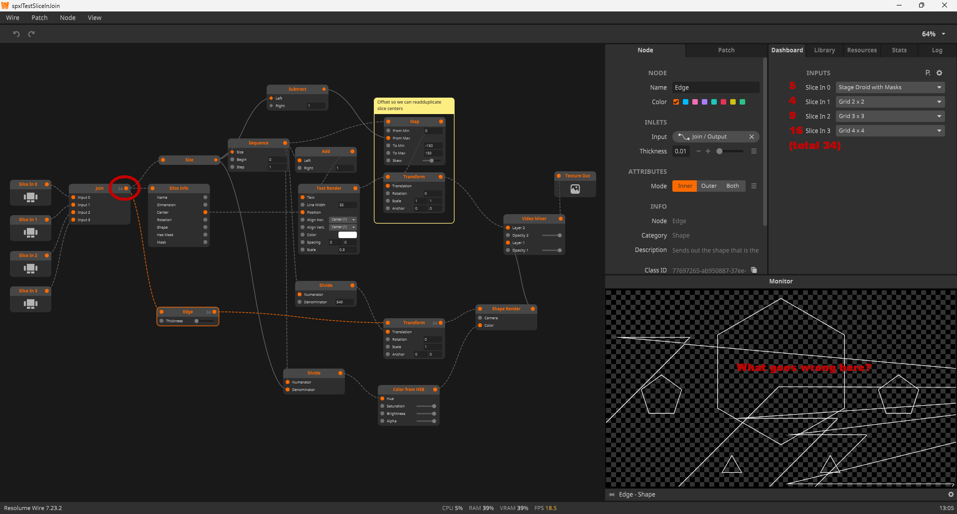Open the Patch menu in the menu bar
This screenshot has width=957, height=514.
point(39,18)
